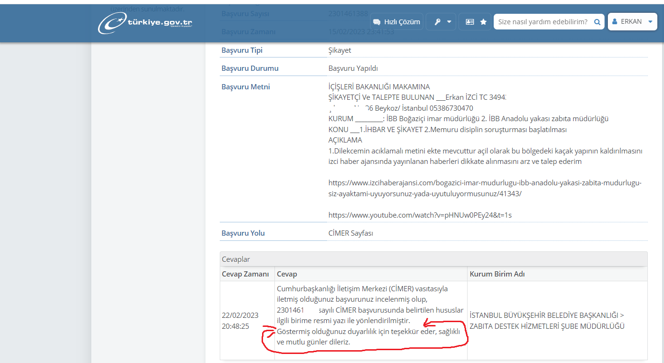Viewport: 664px width, 363px height.
Task: Click the Hızlı Çözüm button
Action: (397, 22)
